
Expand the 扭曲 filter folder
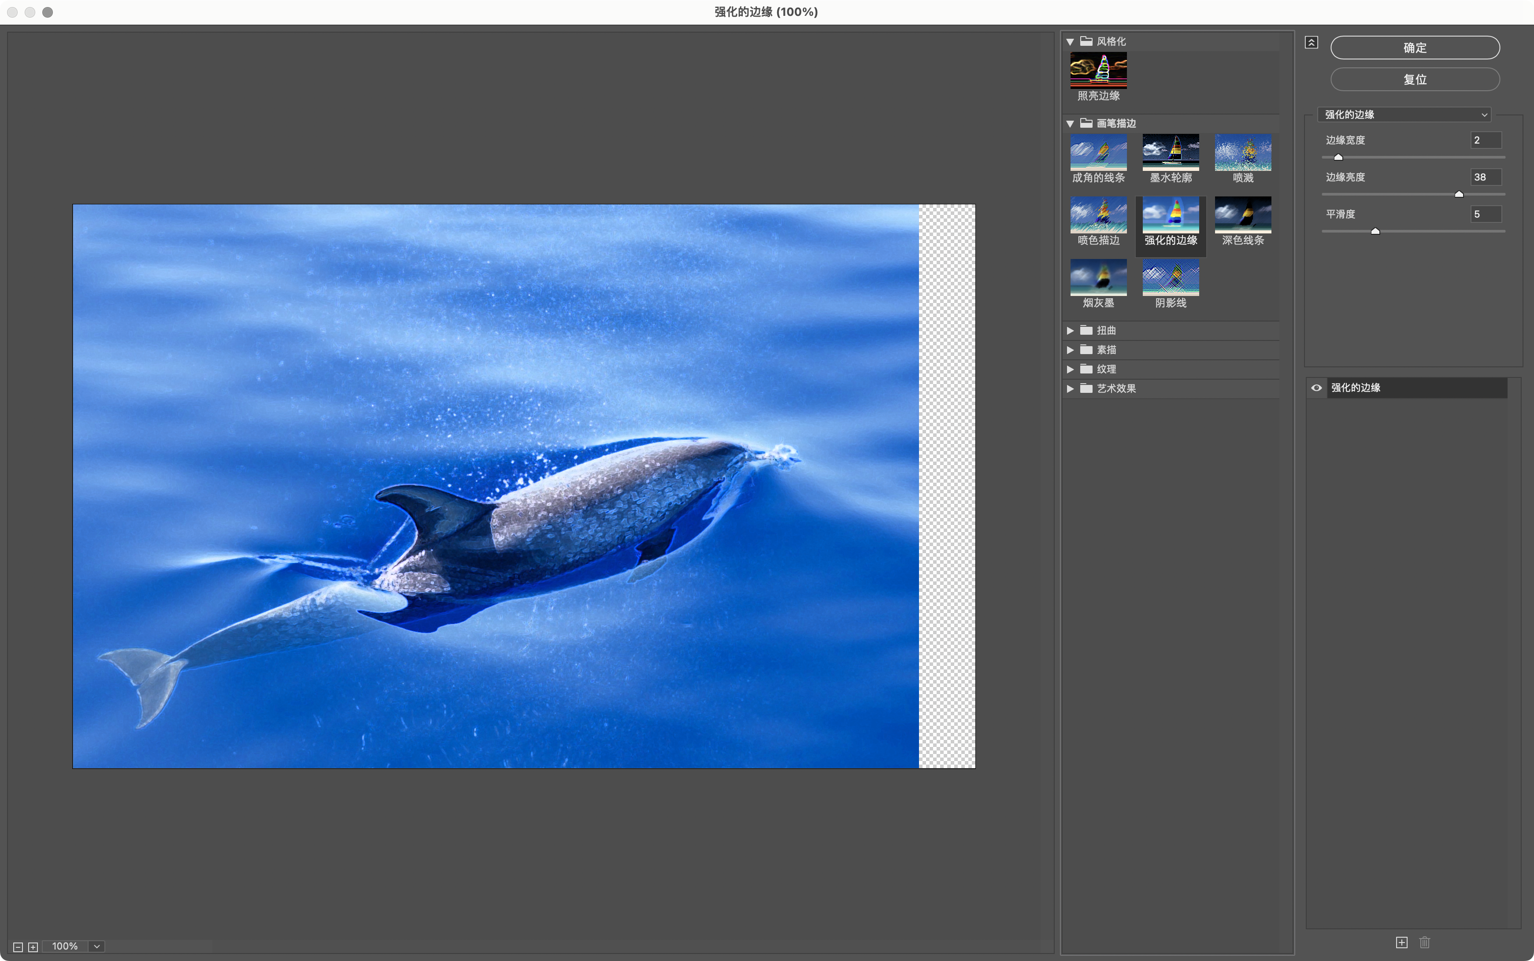pyautogui.click(x=1070, y=330)
